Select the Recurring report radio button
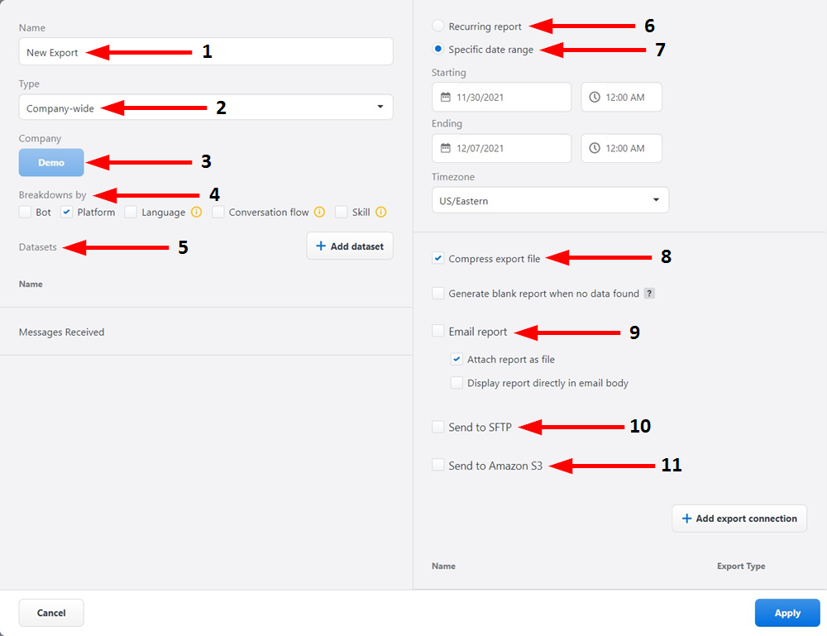The width and height of the screenshot is (827, 636). (x=437, y=26)
